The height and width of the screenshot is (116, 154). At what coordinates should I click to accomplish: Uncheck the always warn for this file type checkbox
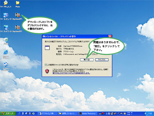(46, 65)
